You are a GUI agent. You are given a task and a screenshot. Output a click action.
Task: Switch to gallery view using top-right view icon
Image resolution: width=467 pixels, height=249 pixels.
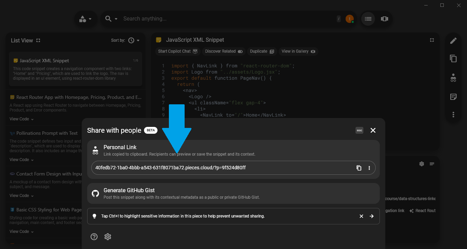pyautogui.click(x=384, y=19)
